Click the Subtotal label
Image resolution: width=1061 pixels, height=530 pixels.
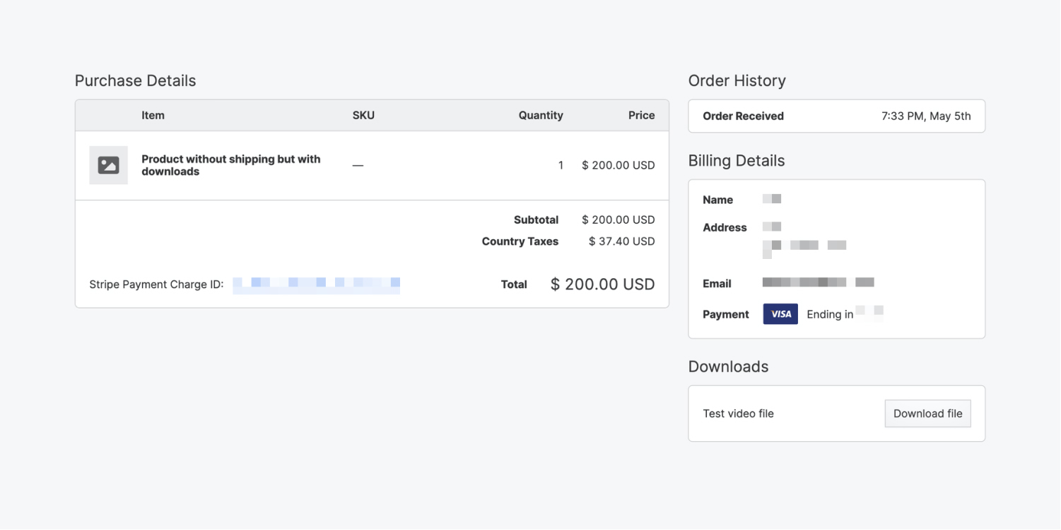coord(536,219)
